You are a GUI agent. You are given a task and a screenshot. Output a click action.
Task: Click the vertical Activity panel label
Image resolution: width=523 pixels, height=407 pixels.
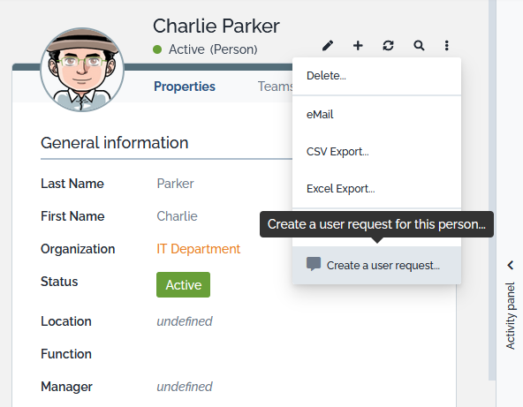[511, 316]
